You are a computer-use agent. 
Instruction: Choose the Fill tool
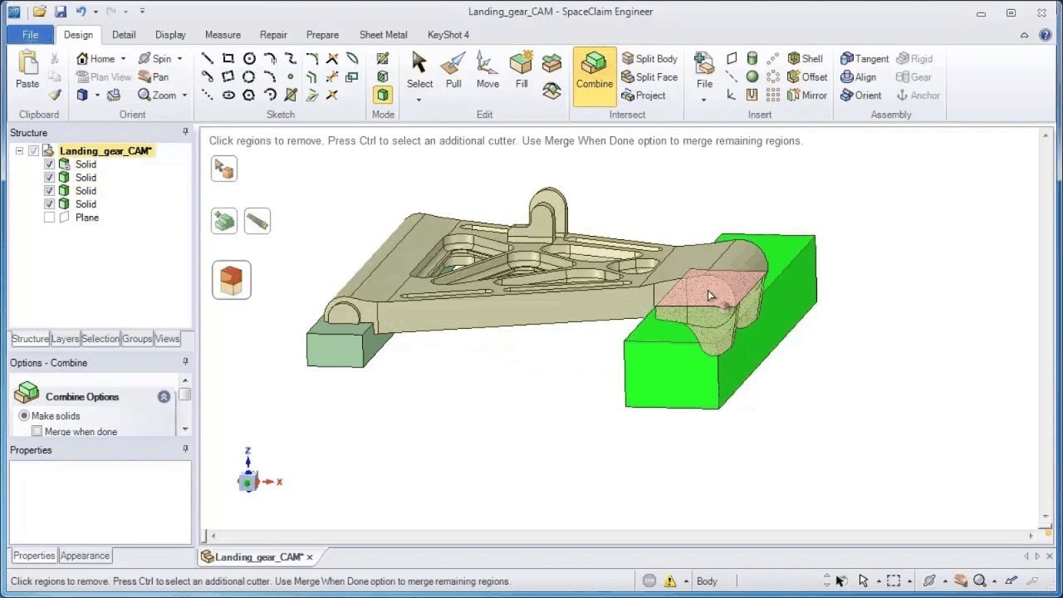522,71
